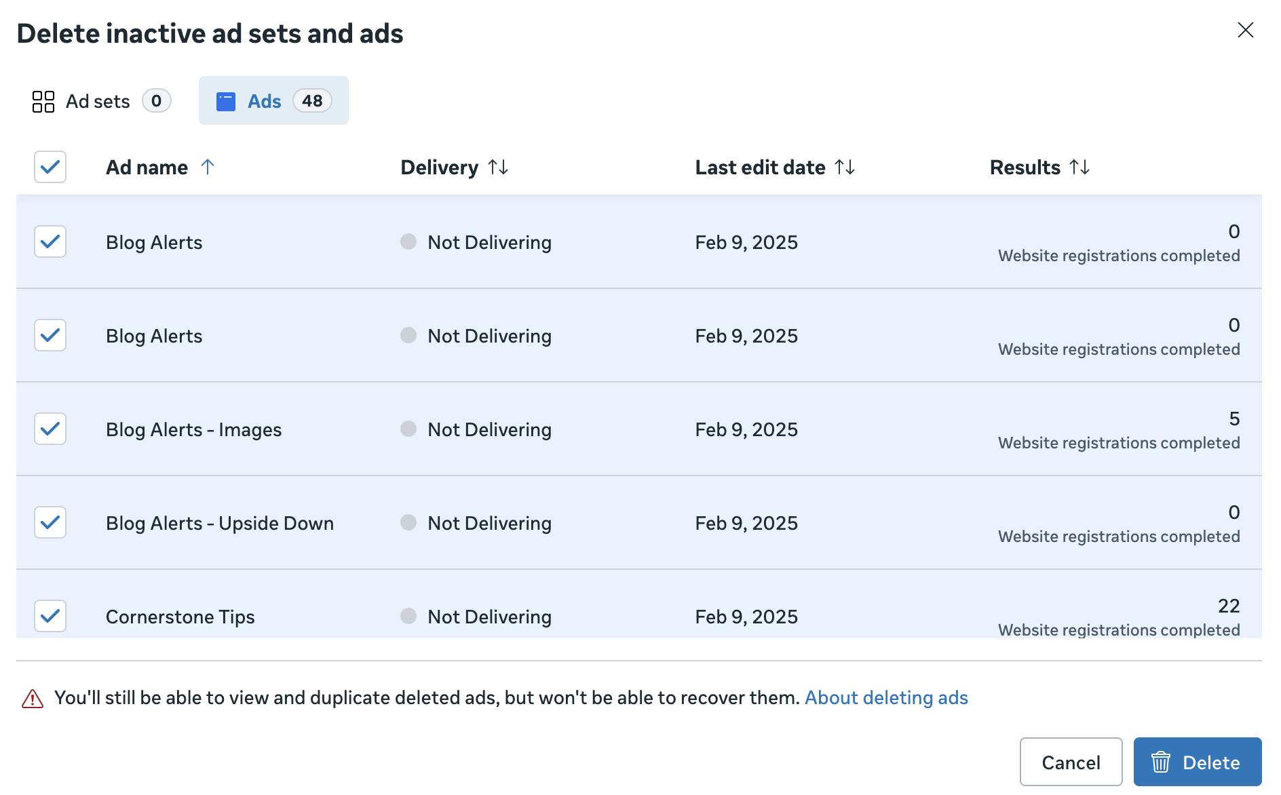Click the Not Delivering status dot for Cornerstone Tips
This screenshot has height=795, width=1281.
pyautogui.click(x=408, y=616)
